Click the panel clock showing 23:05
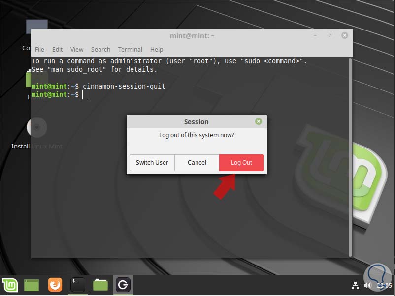The image size is (395, 296). [384, 286]
